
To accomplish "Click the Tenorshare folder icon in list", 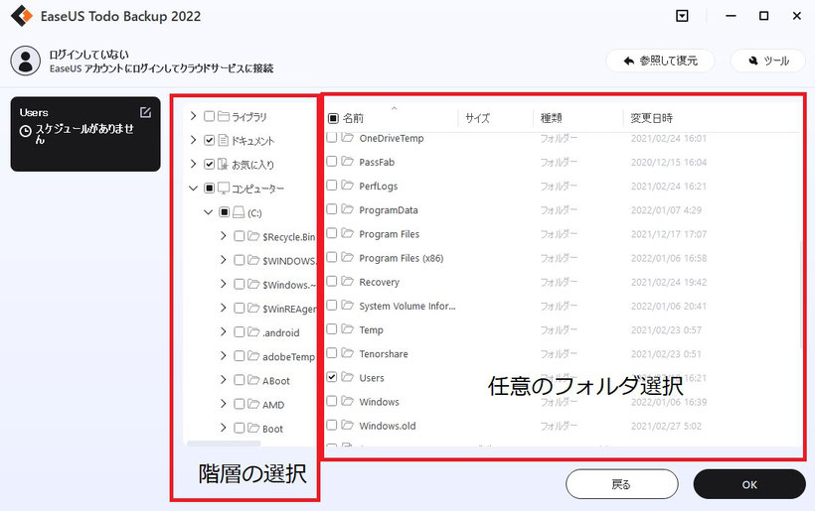I will click(347, 353).
